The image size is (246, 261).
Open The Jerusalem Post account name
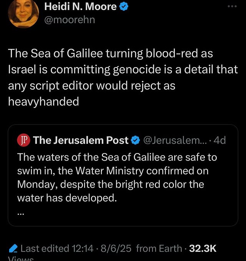[81, 141]
